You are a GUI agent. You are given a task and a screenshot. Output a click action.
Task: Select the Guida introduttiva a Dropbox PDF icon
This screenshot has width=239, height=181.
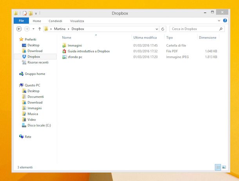coord(64,51)
